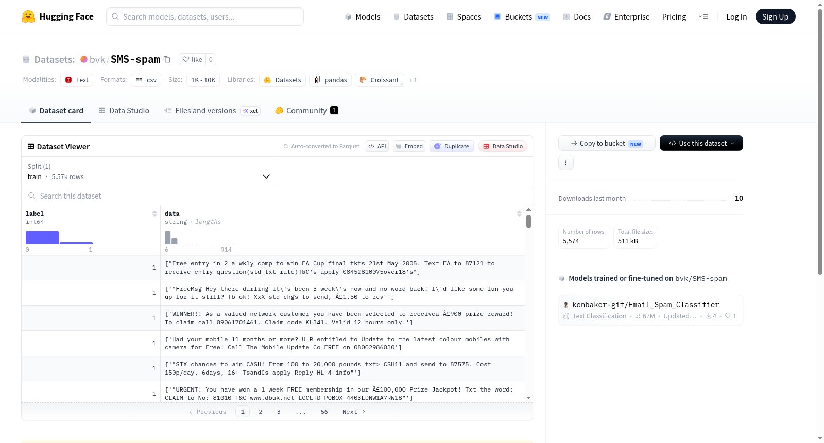The image size is (824, 443).
Task: Open the Community tab
Action: pos(306,110)
